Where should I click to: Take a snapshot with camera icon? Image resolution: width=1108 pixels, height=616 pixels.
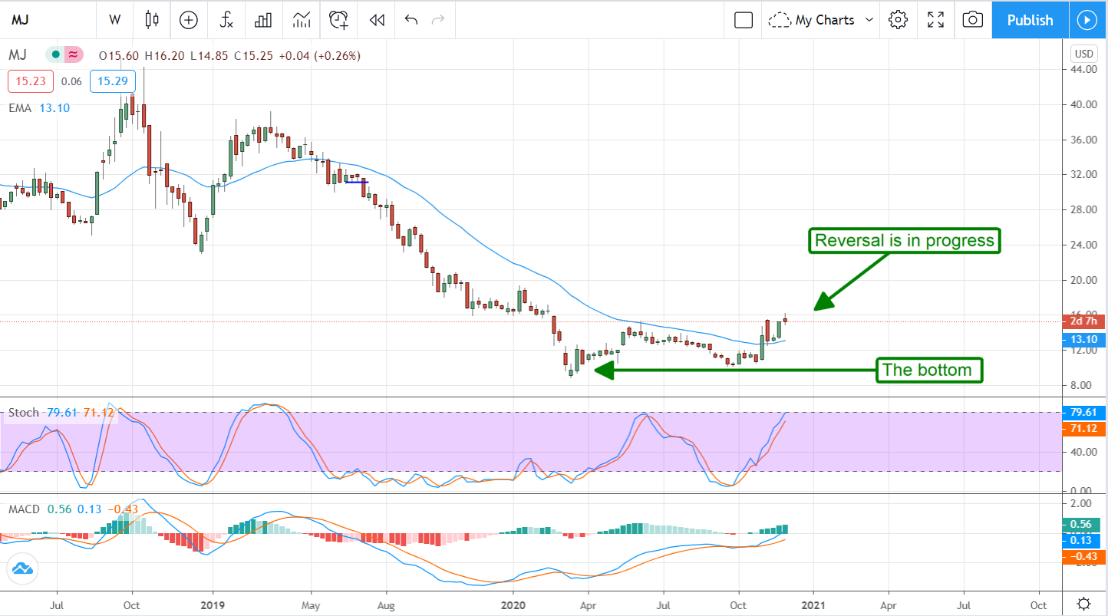tap(972, 20)
